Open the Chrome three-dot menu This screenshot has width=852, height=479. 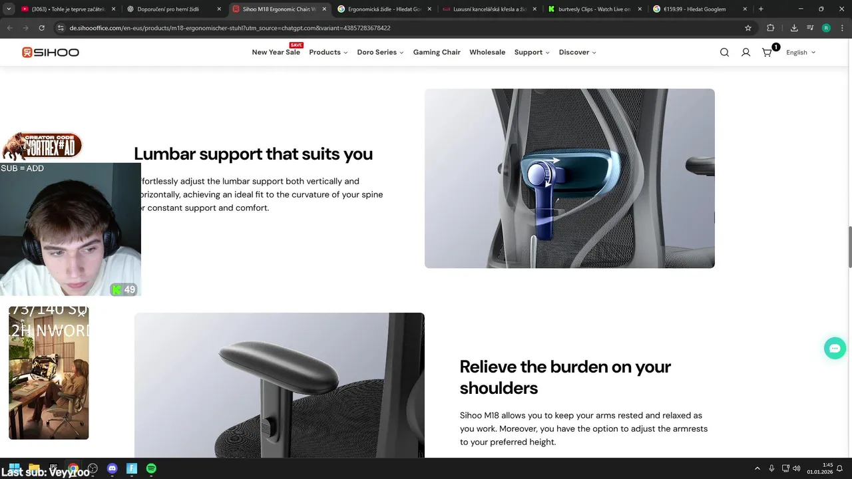841,28
